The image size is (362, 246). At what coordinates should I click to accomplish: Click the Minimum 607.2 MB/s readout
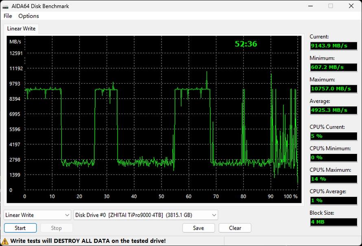[x=334, y=67]
